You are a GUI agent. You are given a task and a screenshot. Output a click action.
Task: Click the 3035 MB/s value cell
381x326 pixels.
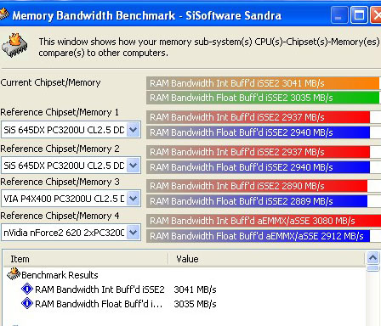(x=195, y=304)
